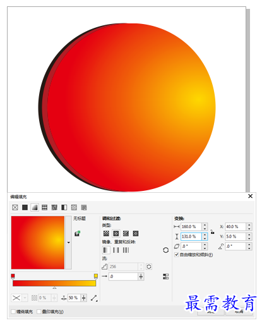Click the fill height 131.0 % field

pyautogui.click(x=191, y=236)
